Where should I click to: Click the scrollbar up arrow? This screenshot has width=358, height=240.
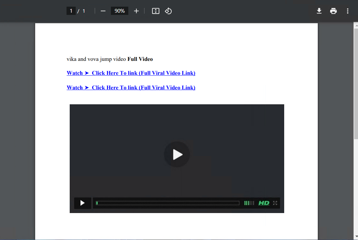coord(356,25)
